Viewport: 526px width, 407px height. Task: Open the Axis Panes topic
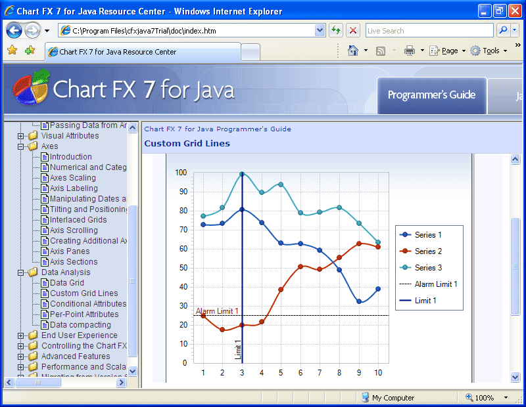tap(70, 251)
